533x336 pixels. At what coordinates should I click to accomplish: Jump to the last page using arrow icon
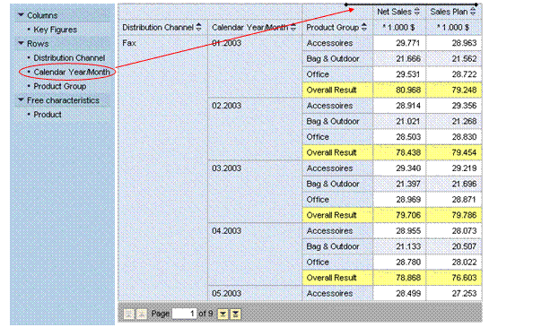pos(235,314)
